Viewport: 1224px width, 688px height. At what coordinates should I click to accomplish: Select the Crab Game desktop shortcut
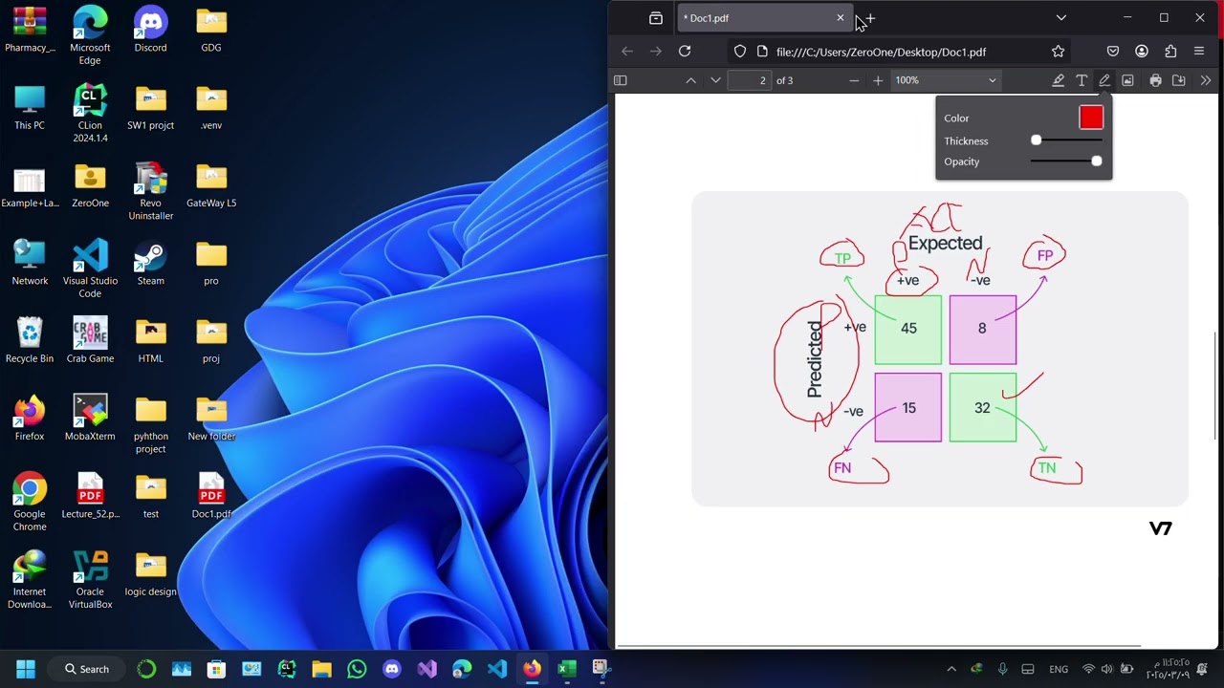[90, 340]
